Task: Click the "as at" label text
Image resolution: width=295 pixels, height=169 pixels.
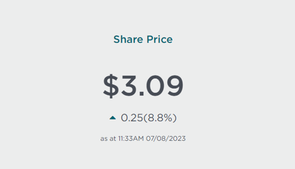Action: coord(108,139)
